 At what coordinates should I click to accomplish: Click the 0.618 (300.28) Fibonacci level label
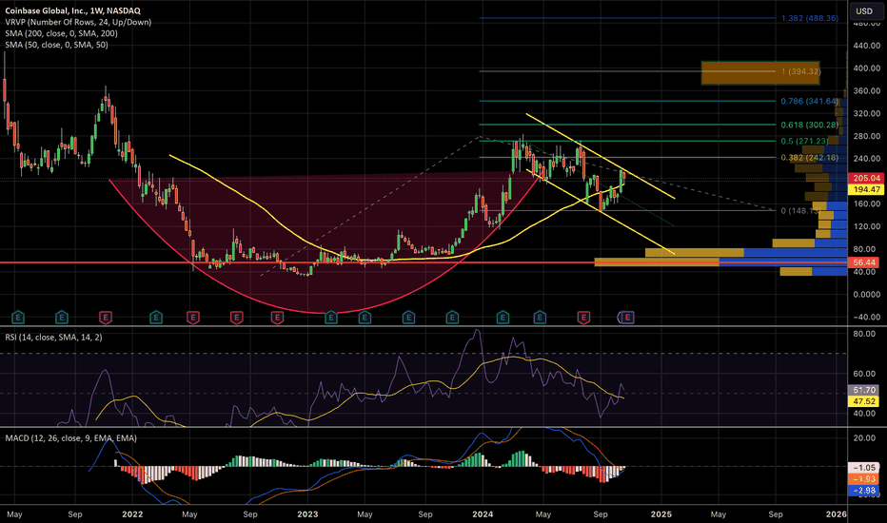point(810,125)
